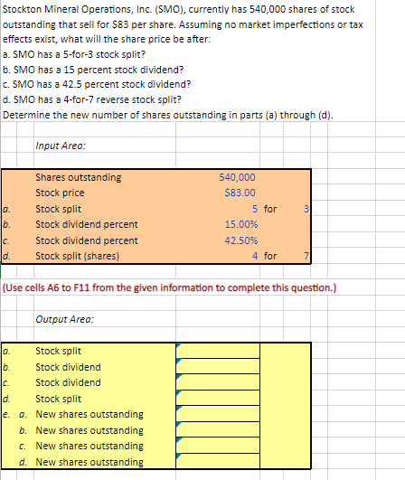This screenshot has height=480, width=405.
Task: Select output cell for d. New shares outstanding
Action: coord(218,461)
